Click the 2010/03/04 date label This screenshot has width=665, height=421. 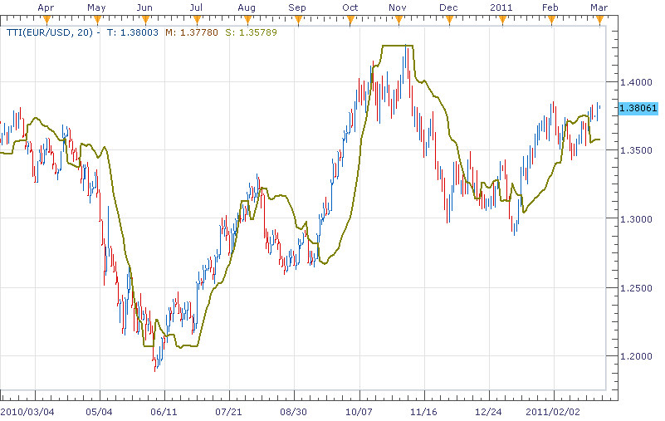coord(27,412)
